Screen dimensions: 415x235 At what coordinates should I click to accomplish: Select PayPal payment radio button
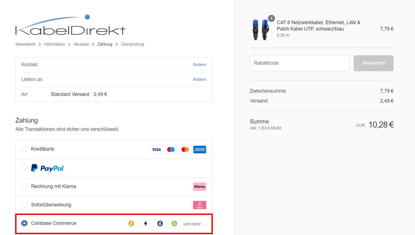pos(24,168)
